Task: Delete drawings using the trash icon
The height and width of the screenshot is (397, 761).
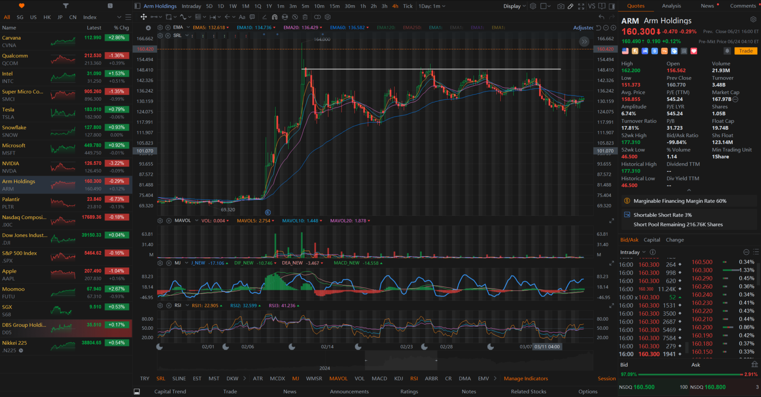Action: [x=305, y=17]
